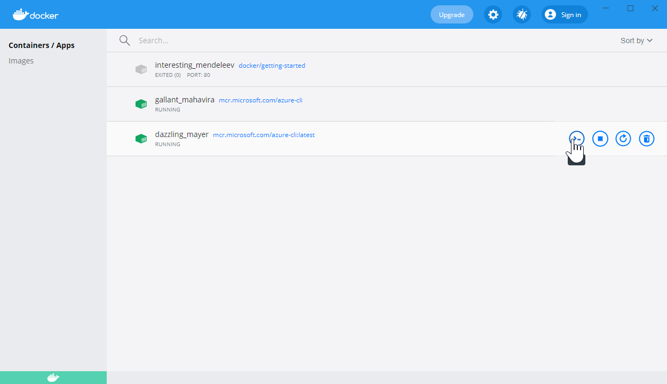Click the Sign in button
667x384 pixels.
(x=565, y=14)
